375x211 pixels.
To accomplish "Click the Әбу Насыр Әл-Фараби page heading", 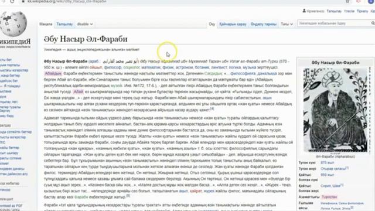I will 86,39.
